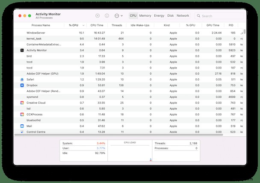The height and width of the screenshot is (183, 260).
Task: Open the ellipsis more-options toolbar icon
Action: [x=117, y=16]
